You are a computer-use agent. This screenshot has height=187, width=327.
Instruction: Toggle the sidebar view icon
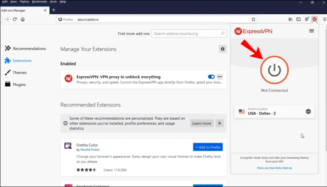point(299,19)
